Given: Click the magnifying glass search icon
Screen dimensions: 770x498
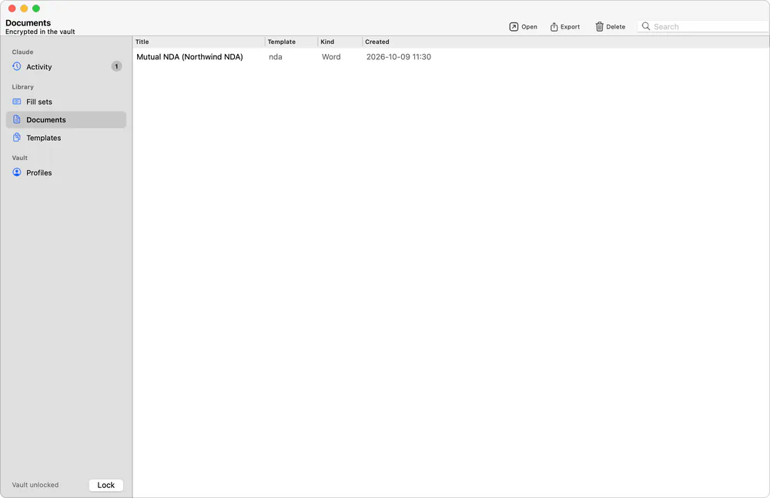Looking at the screenshot, I should [646, 26].
